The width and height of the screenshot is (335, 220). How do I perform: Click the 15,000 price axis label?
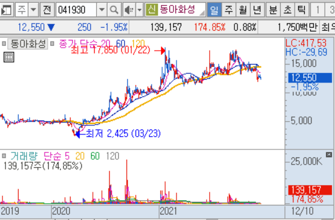pos(304,63)
